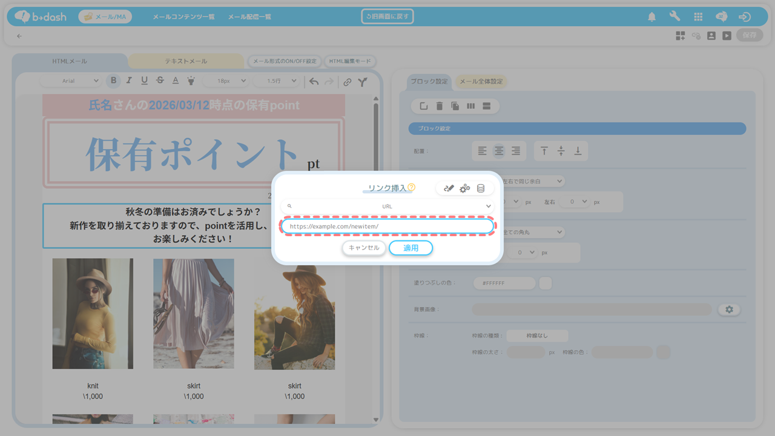Select center horizontal alignment for block
This screenshot has height=436, width=775.
pyautogui.click(x=499, y=151)
